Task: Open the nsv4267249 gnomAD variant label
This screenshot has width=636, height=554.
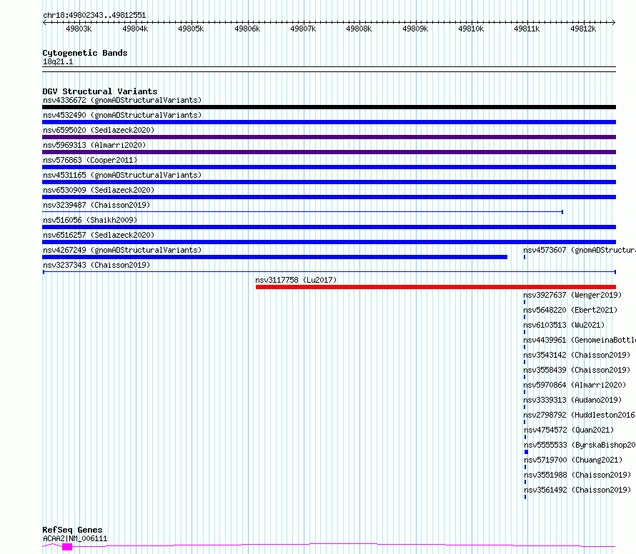Action: click(122, 250)
